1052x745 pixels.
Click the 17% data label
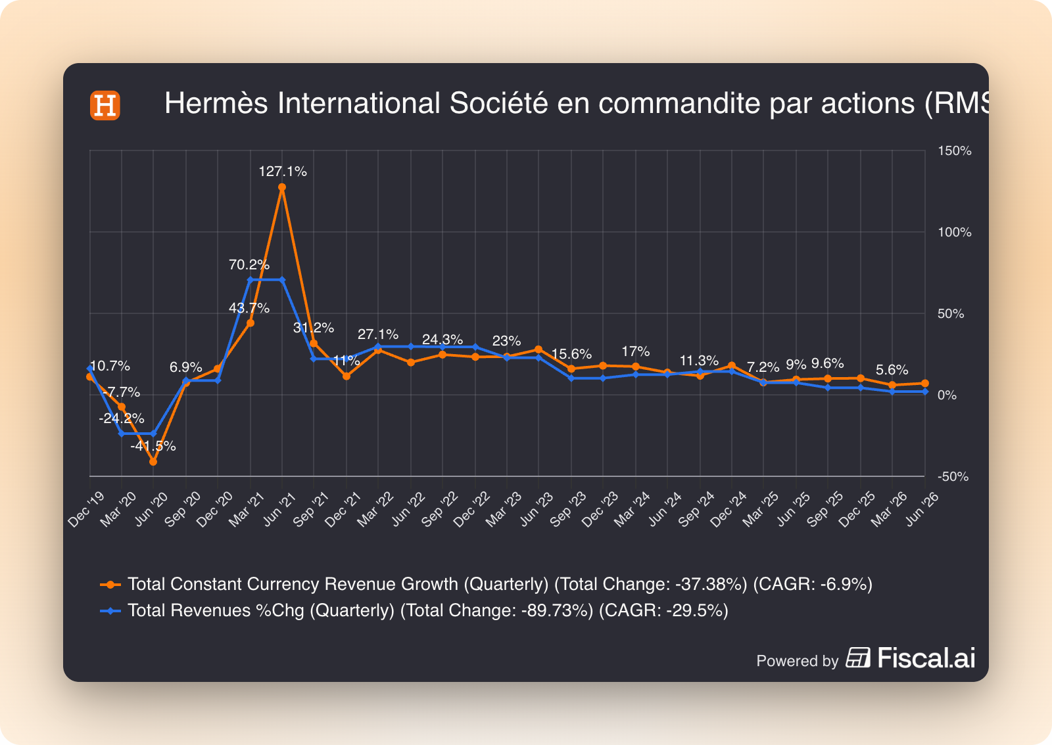coord(636,351)
